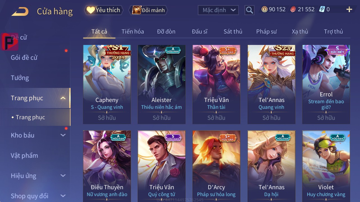360x202 pixels.
Task: Tap the gold coin currency icon
Action: tap(264, 10)
